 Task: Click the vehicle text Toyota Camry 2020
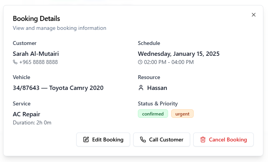click(x=76, y=88)
